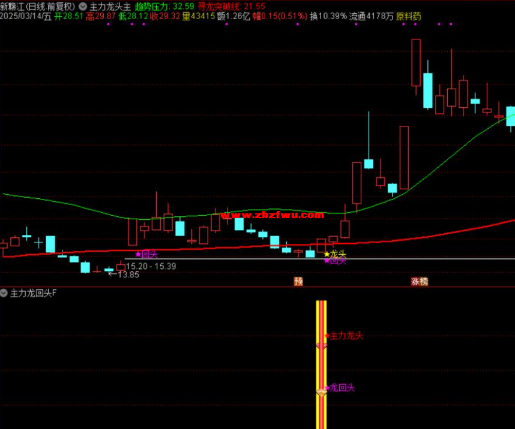Click the orange 预 marker badge
Image resolution: width=515 pixels, height=429 pixels.
(298, 281)
